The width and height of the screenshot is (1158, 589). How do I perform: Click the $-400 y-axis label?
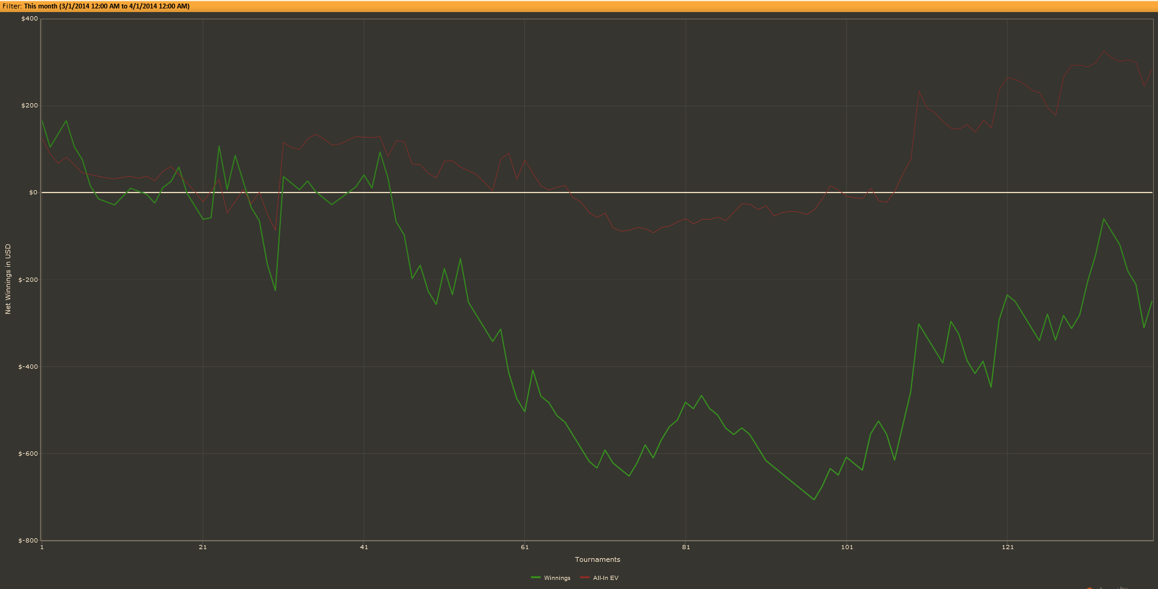click(x=28, y=367)
